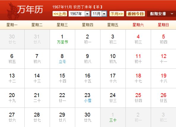This screenshot has height=127, width=176.
Task: Select greyed December 1 三十 cell
Action: coord(113,117)
